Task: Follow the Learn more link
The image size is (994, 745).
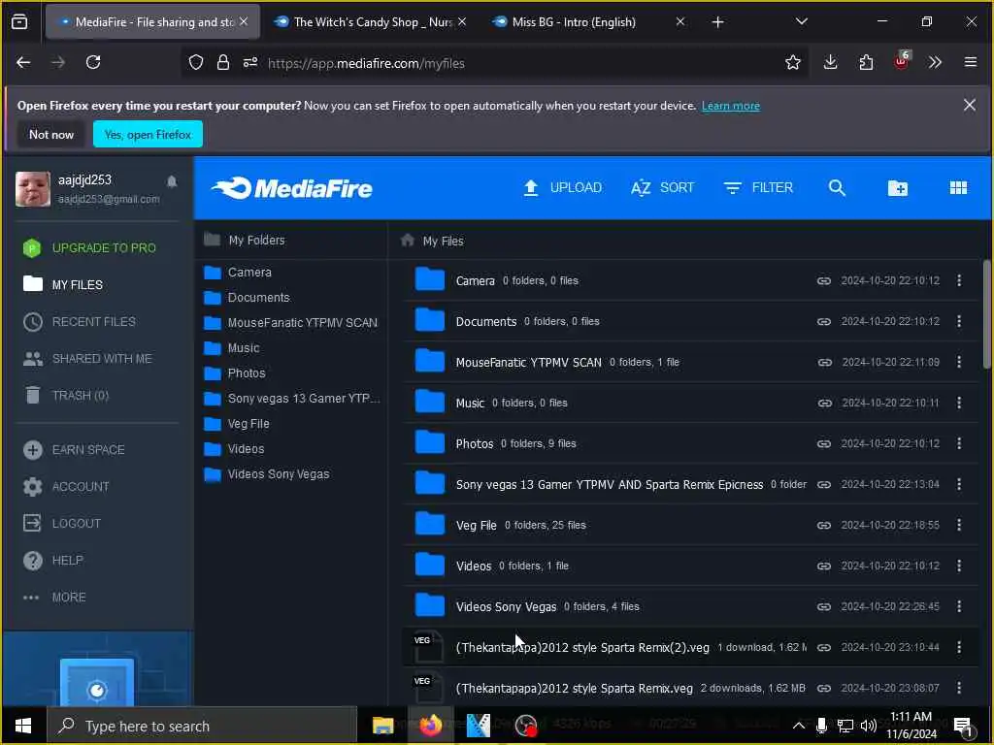Action: 730,106
